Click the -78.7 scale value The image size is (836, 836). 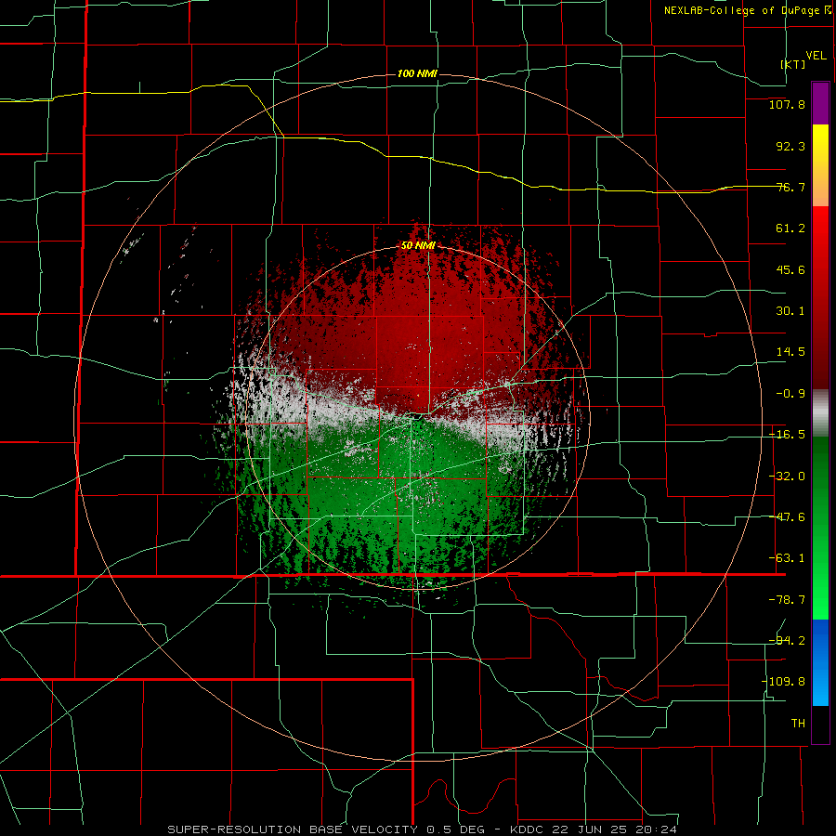click(x=787, y=600)
